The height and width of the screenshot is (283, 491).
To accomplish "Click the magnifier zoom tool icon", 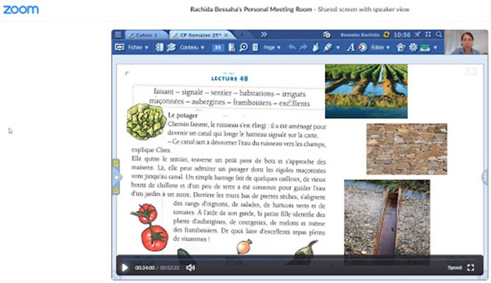I will pyautogui.click(x=243, y=48).
